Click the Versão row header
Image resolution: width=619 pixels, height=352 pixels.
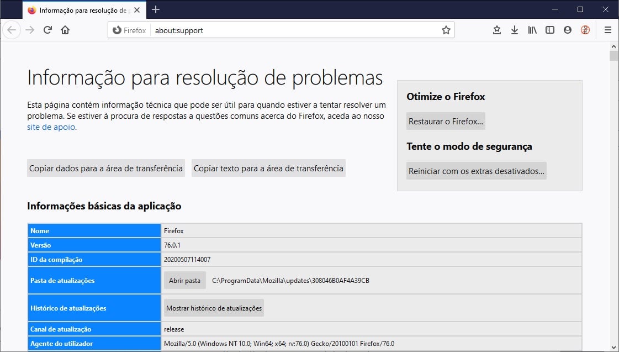click(94, 245)
